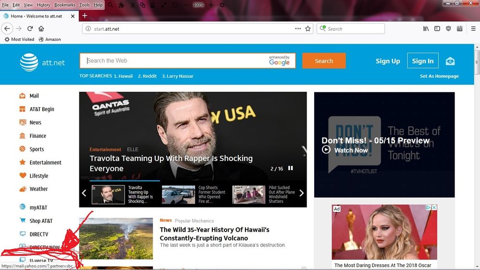The image size is (480, 270).
Task: Select the top search 'Reddit'
Action: 149,76
